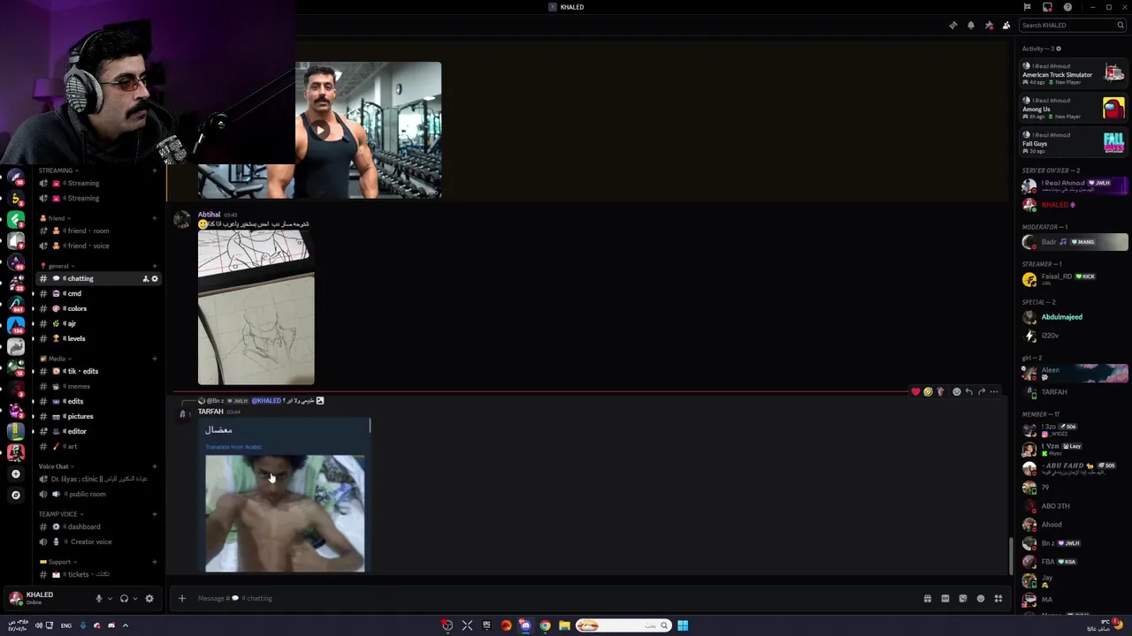Open the GIF picker
Viewport: 1132px width, 636px height.
945,598
